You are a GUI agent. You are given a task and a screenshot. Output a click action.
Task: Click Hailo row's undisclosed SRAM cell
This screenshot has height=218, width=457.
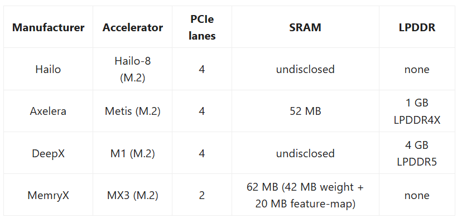coord(305,69)
